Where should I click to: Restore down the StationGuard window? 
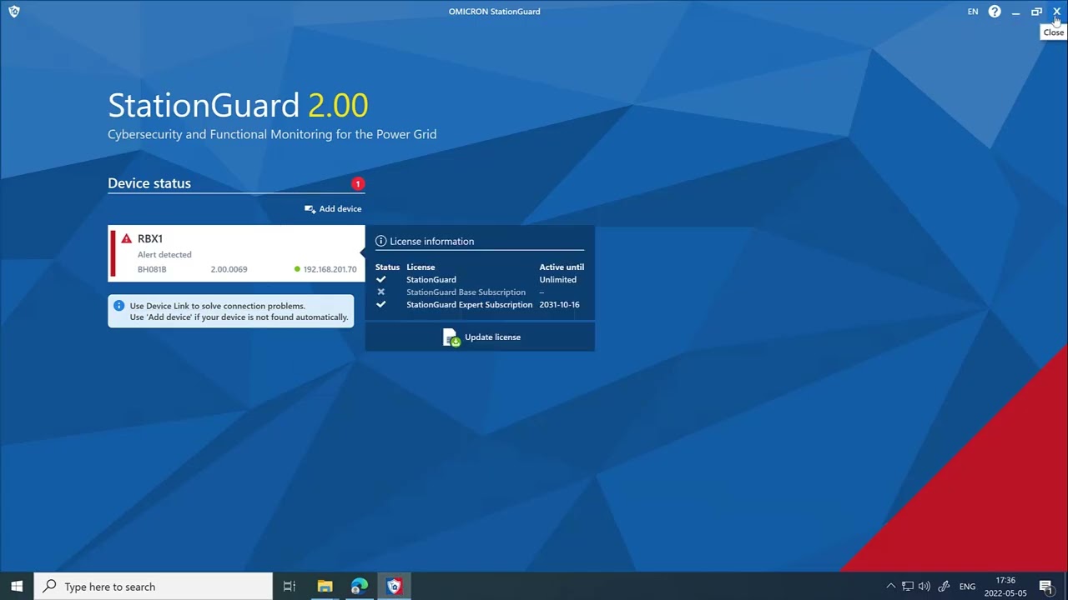[x=1036, y=12]
